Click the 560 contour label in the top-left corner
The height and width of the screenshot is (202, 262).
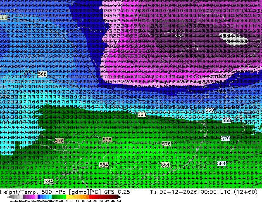click(x=3, y=17)
